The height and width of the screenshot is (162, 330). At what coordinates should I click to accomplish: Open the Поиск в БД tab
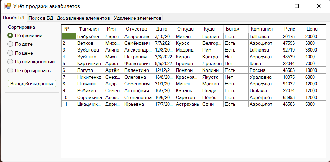click(41, 18)
